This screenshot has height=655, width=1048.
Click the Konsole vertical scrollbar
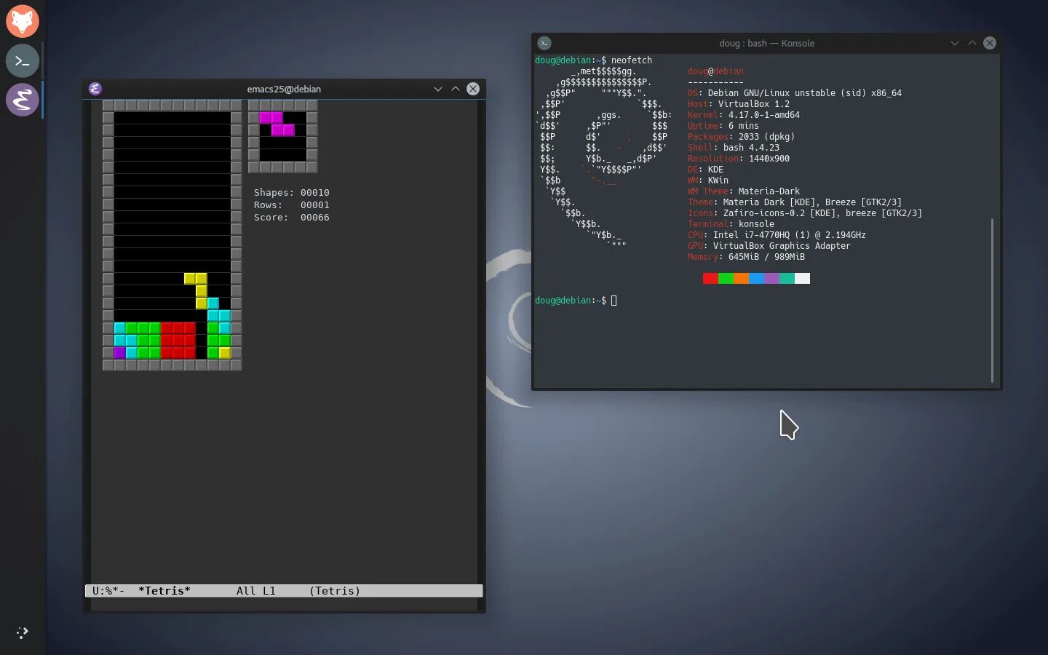point(992,300)
